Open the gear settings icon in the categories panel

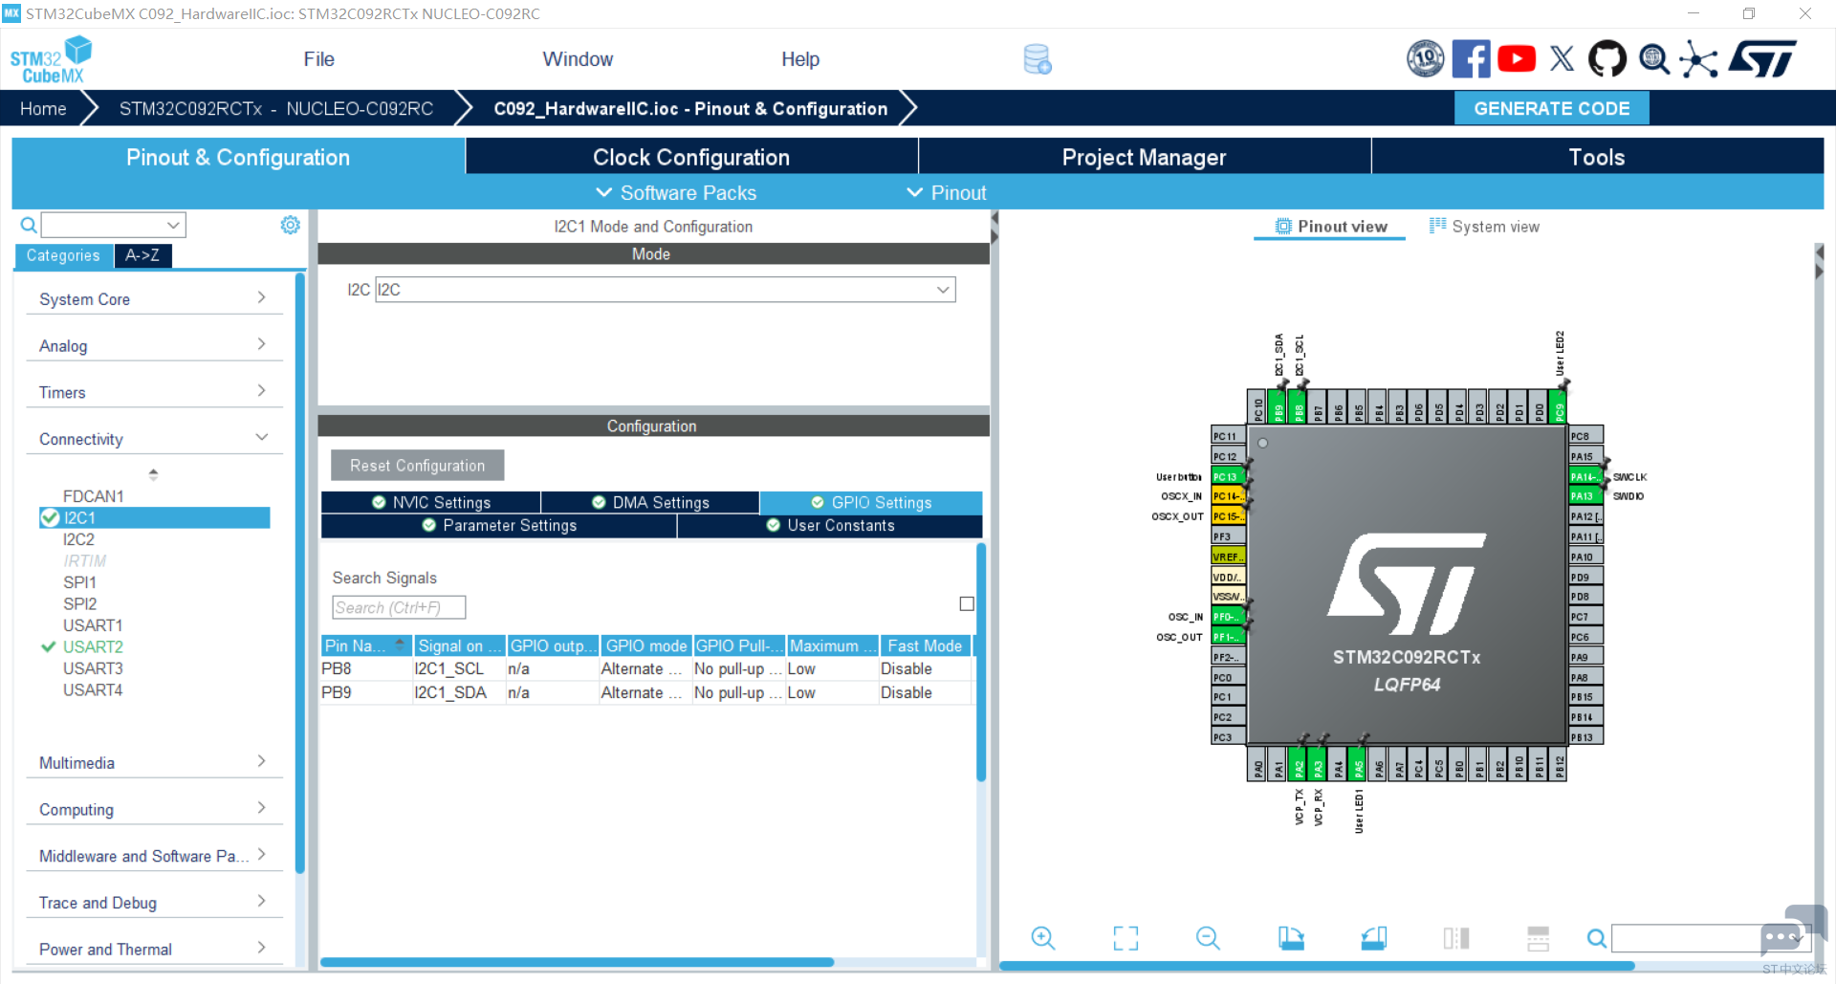tap(290, 225)
